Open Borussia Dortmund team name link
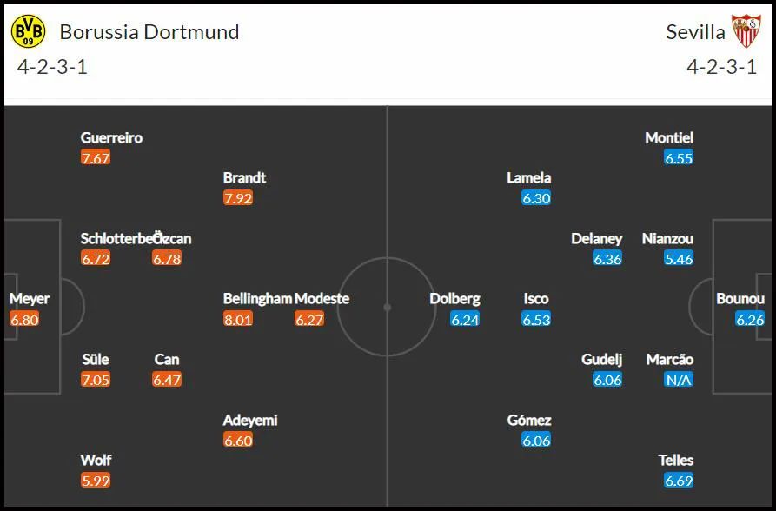Screen dimensions: 776x511 pos(149,32)
